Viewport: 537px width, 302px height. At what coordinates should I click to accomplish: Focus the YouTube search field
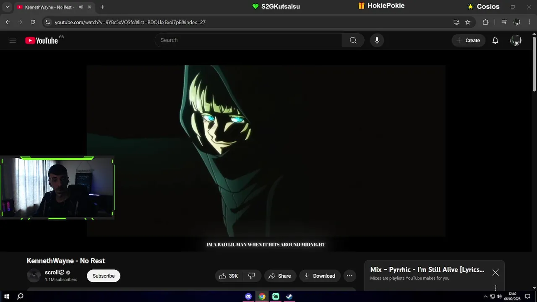tap(248, 40)
